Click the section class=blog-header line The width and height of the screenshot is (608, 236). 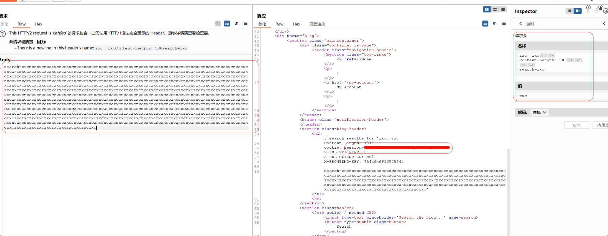[x=333, y=129]
